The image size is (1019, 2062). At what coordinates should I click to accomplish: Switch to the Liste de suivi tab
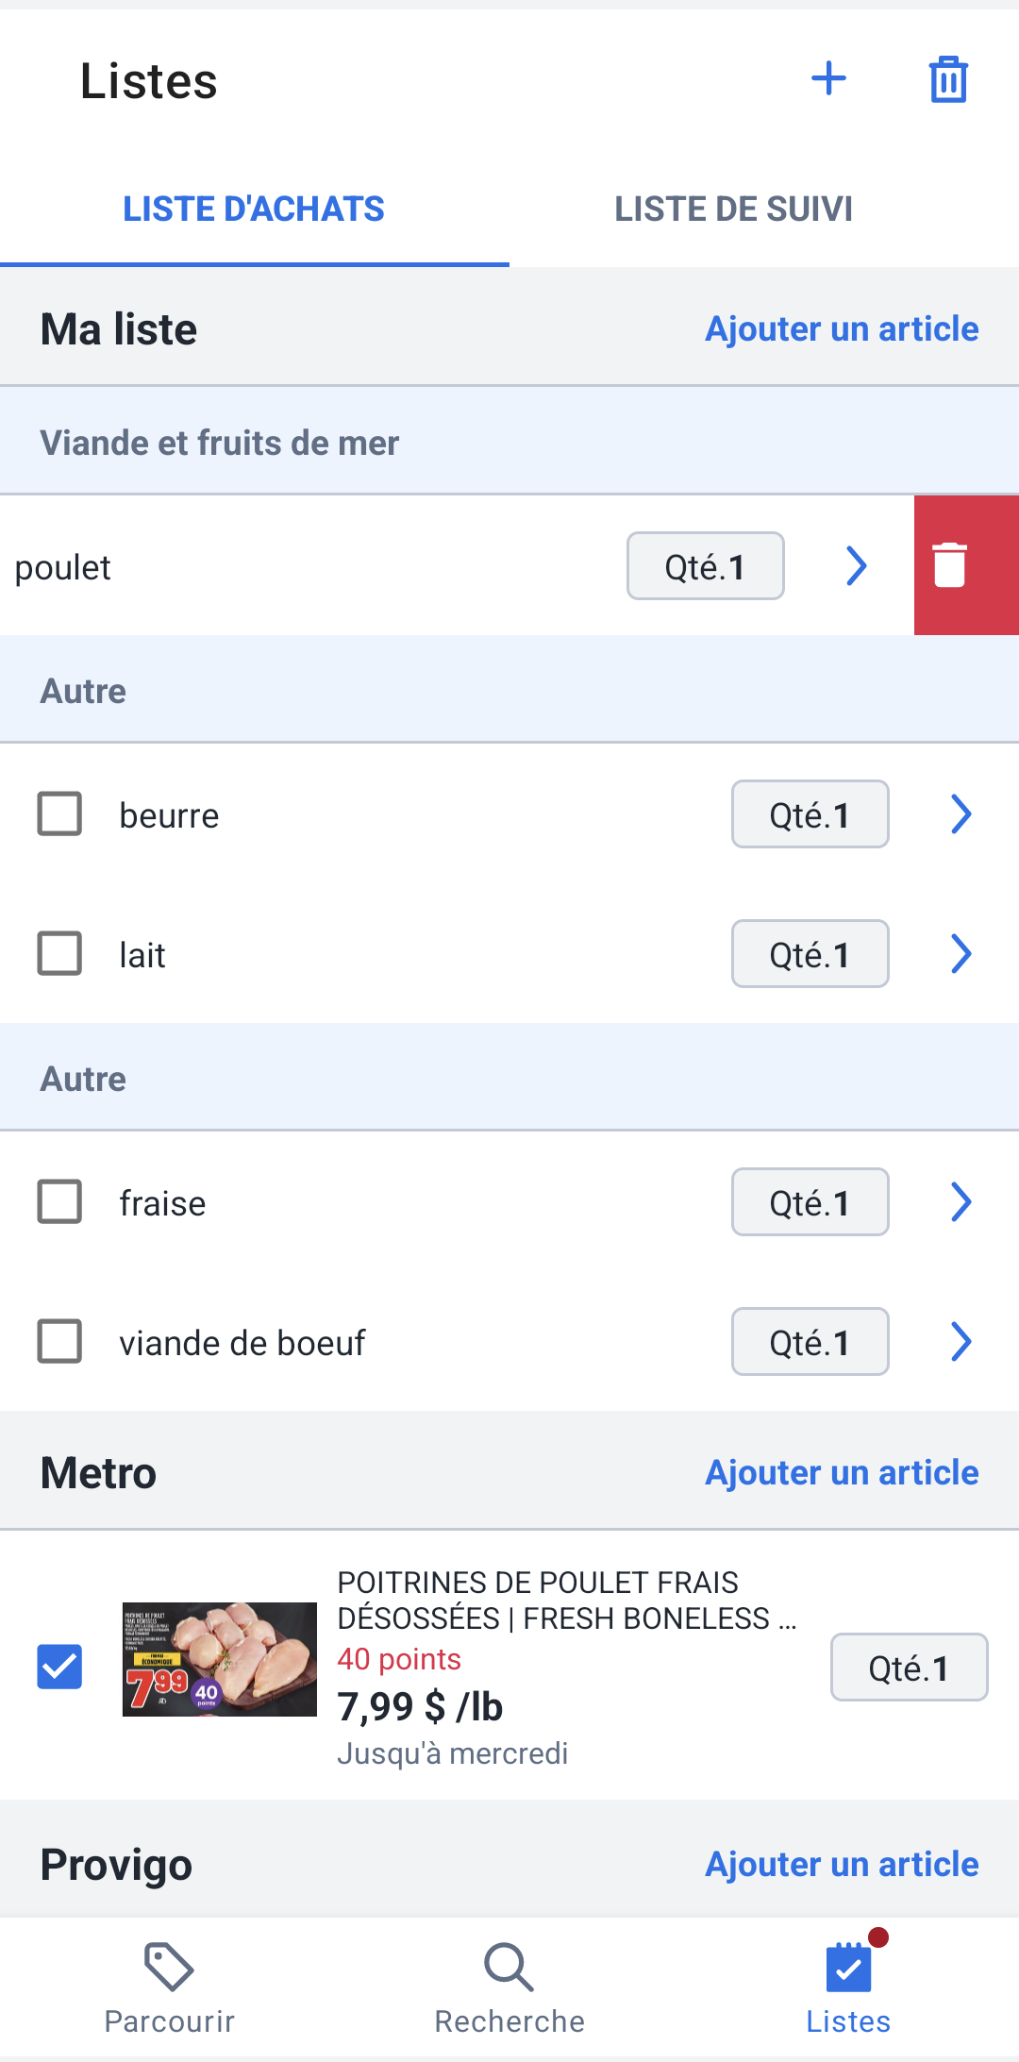click(x=734, y=209)
